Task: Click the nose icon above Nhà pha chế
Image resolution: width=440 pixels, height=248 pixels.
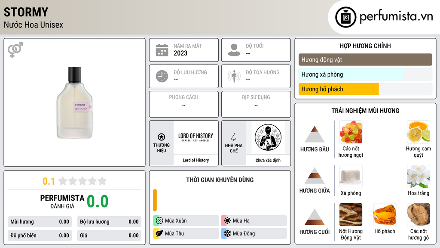Action: click(x=233, y=137)
